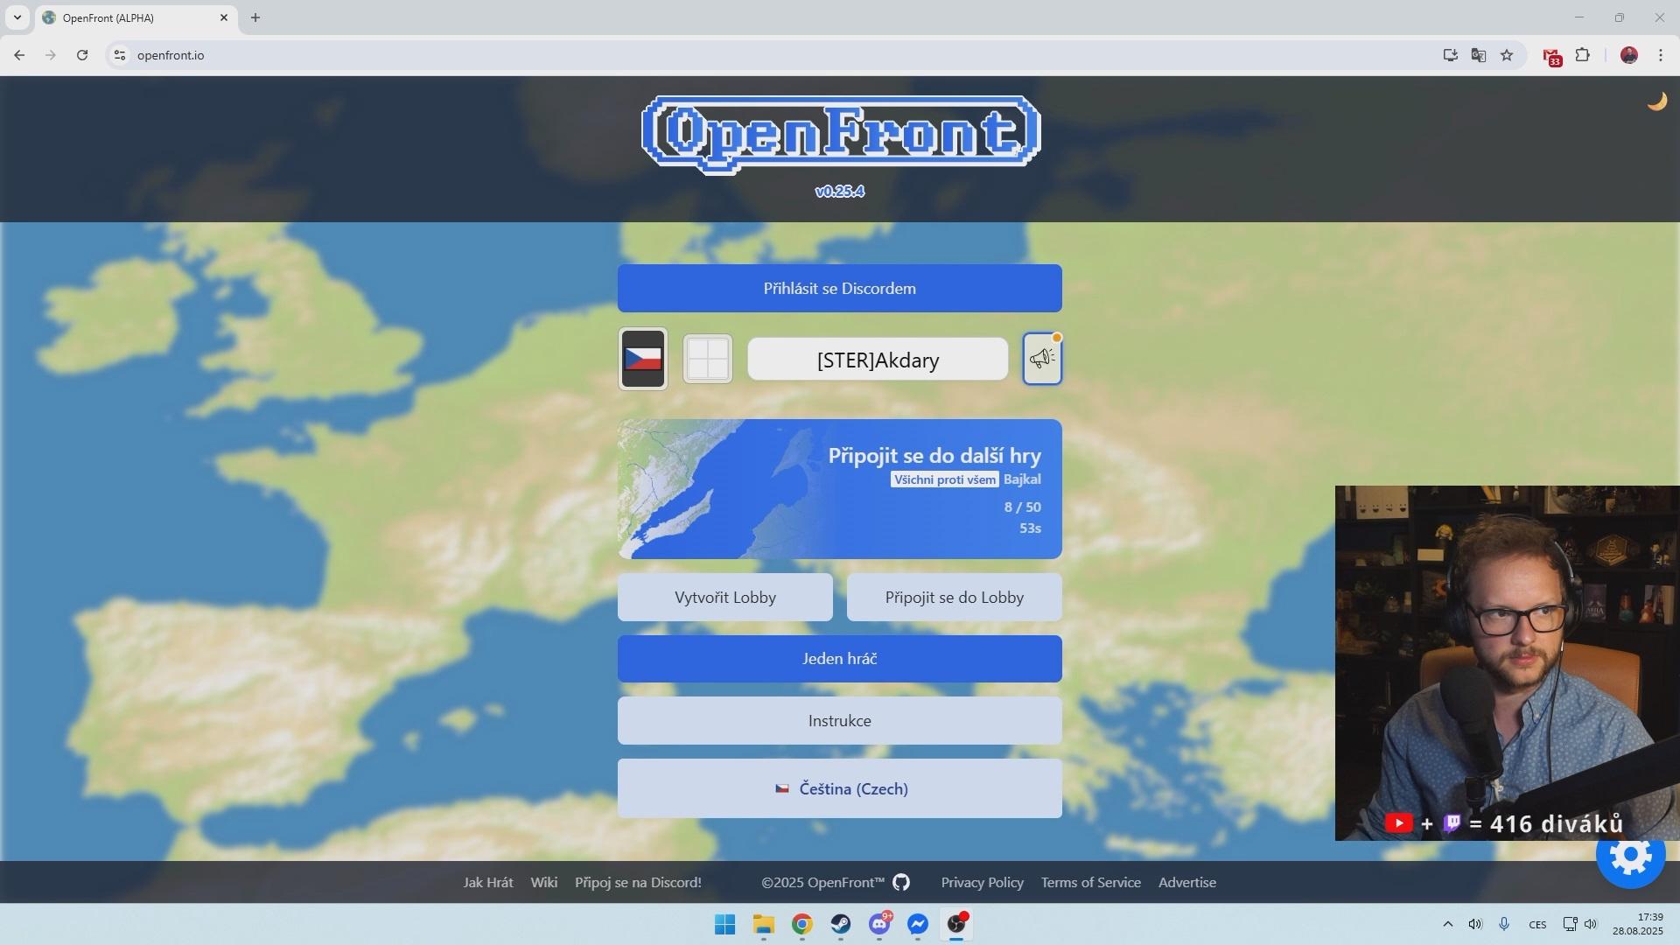Install app icon in address bar
1680x945 pixels.
1451,55
